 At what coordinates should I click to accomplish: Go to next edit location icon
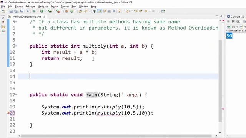point(141,11)
